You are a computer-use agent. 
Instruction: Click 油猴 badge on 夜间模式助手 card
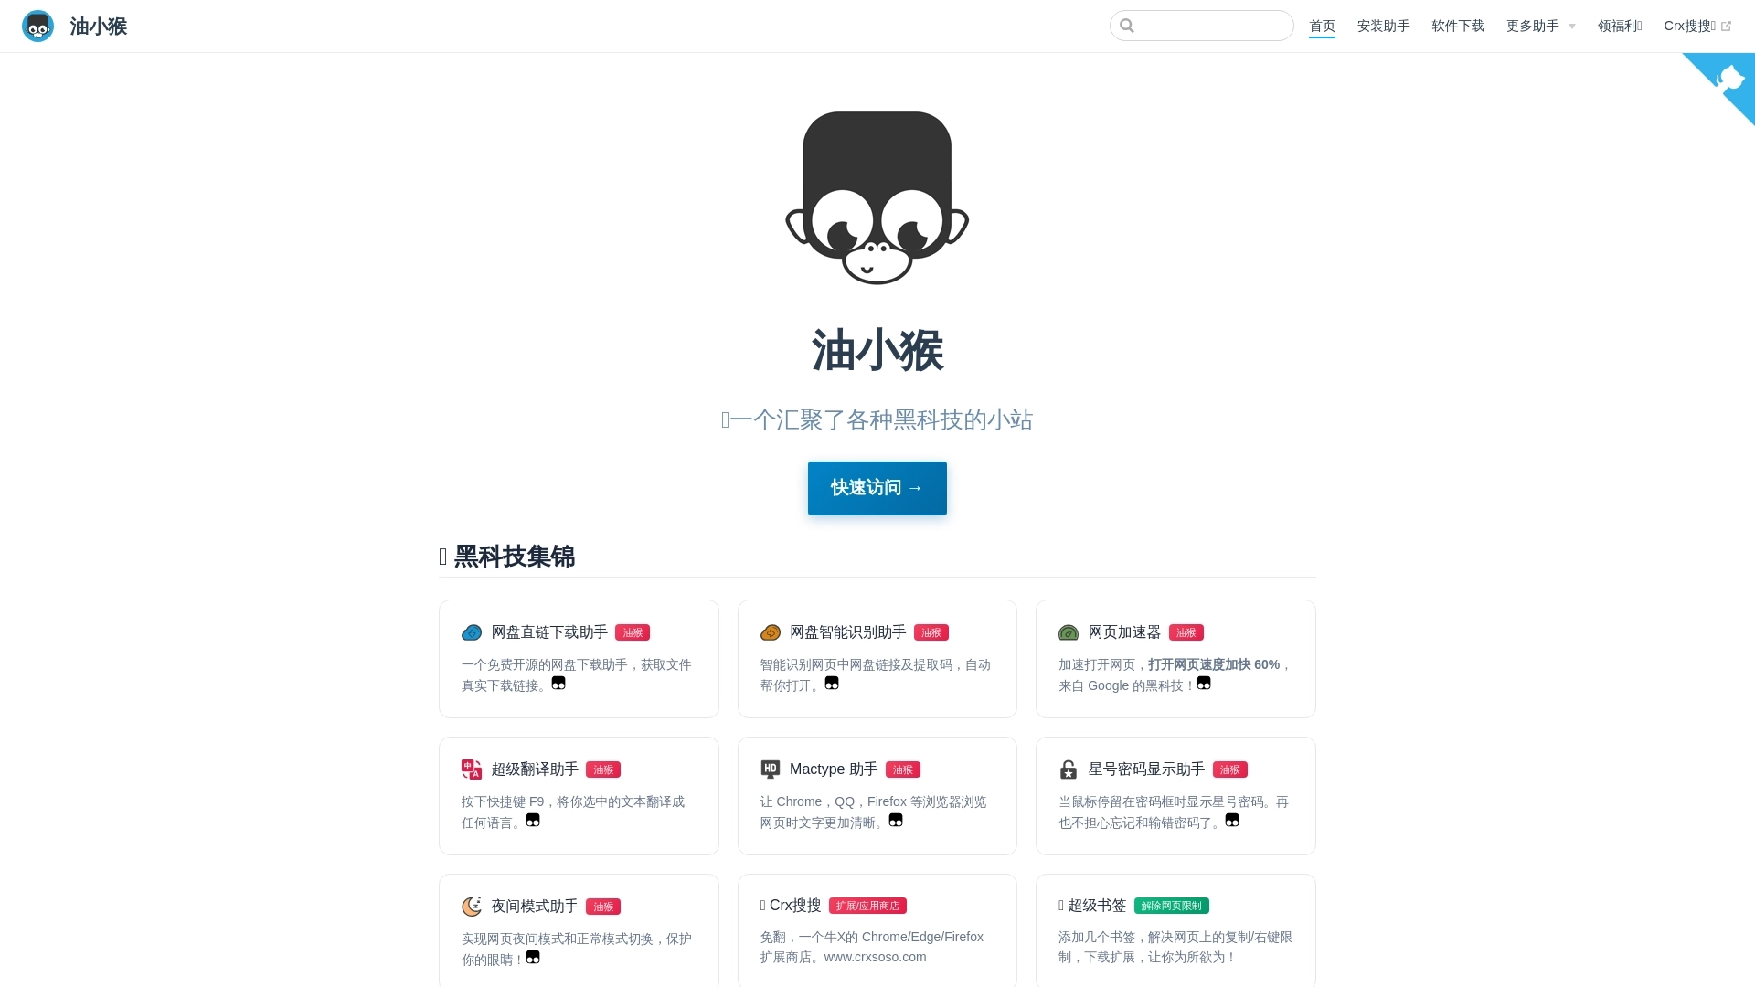click(603, 907)
